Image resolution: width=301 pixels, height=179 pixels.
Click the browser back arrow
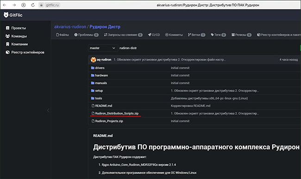[x=5, y=5]
